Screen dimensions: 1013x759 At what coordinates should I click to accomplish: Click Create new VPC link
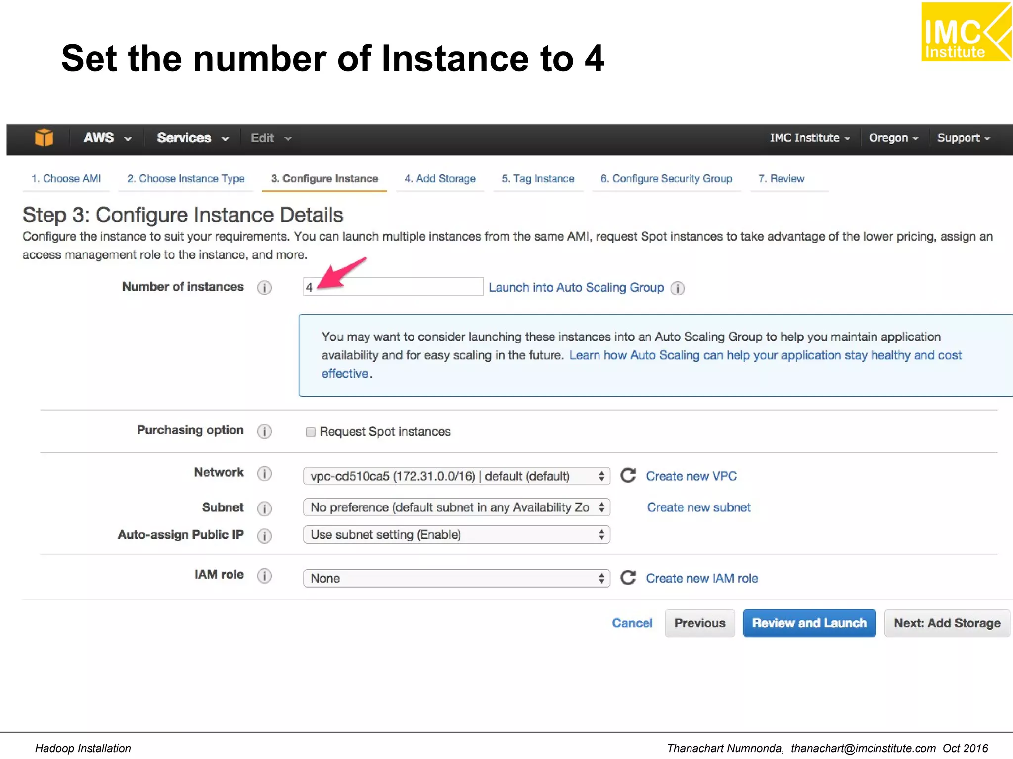[x=691, y=476]
